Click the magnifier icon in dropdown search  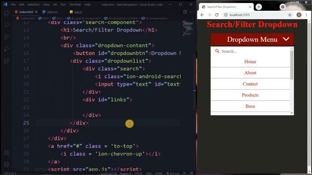217,51
